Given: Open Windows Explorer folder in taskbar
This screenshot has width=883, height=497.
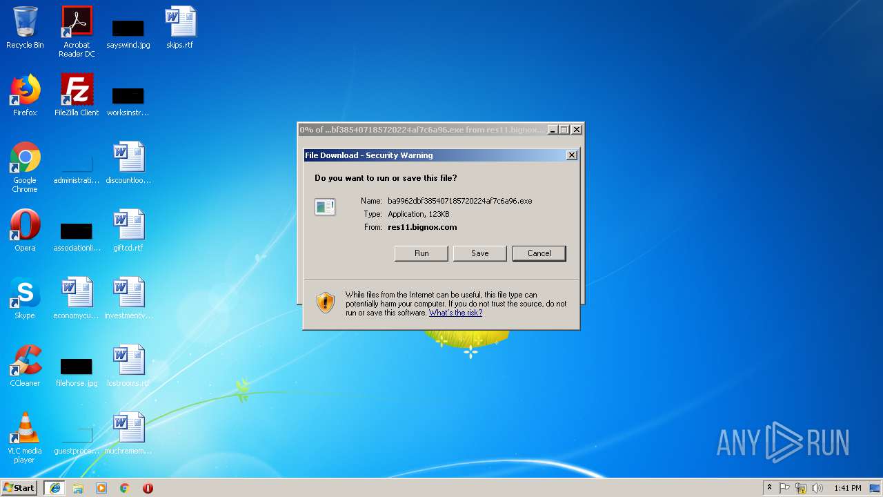Looking at the screenshot, I should pos(78,488).
